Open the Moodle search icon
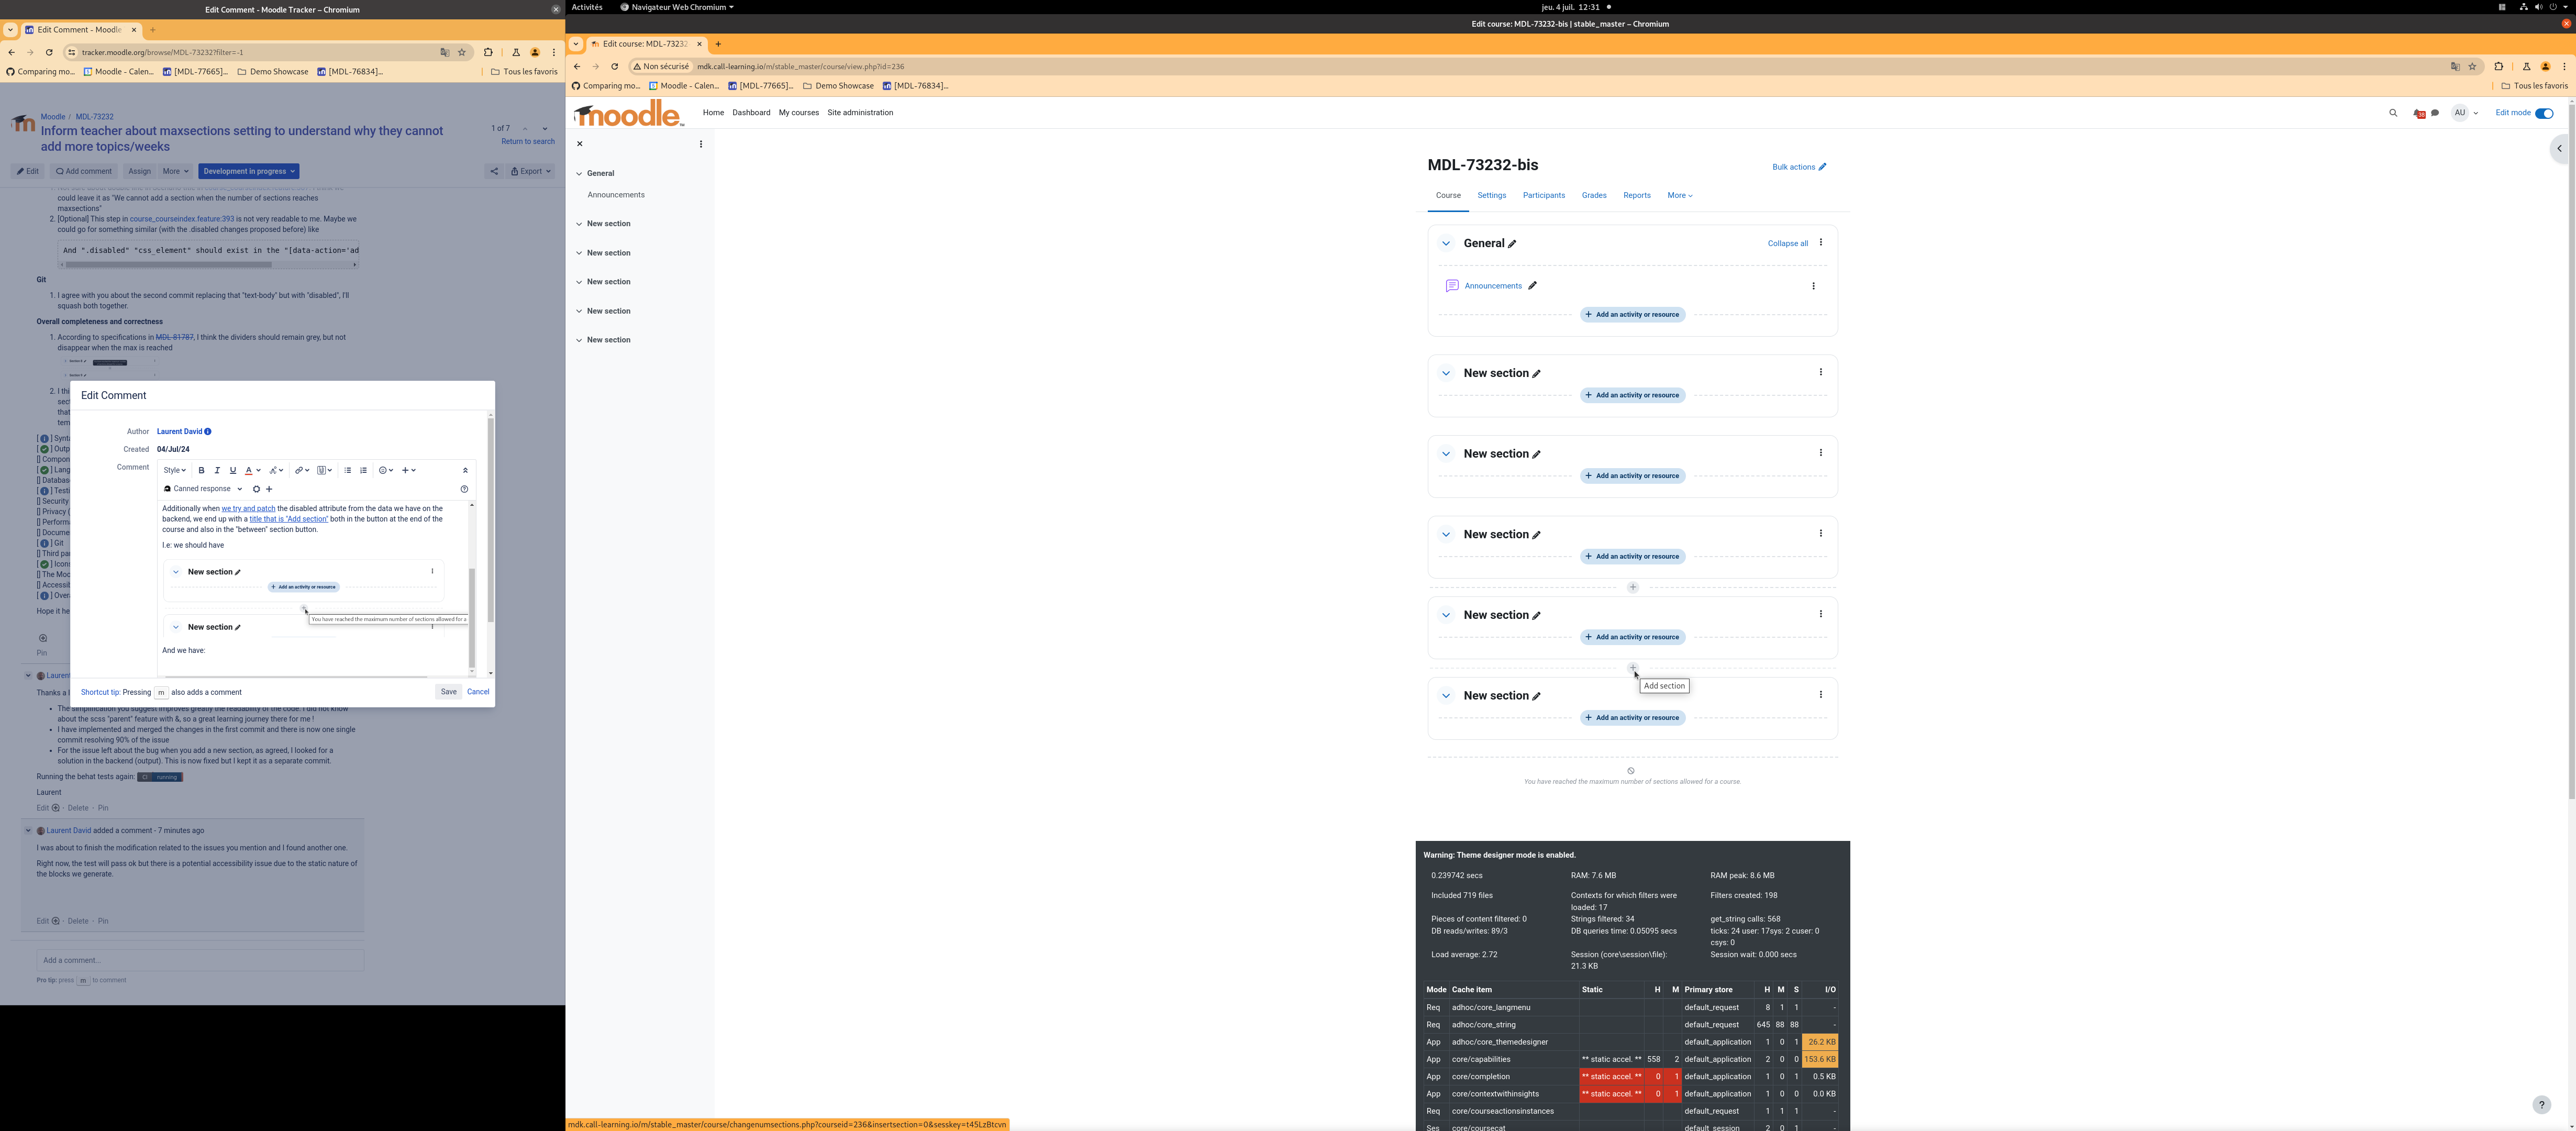The image size is (2576, 1131). (x=2393, y=113)
